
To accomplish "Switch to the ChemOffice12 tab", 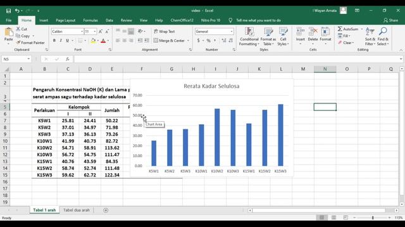I will 182,20.
